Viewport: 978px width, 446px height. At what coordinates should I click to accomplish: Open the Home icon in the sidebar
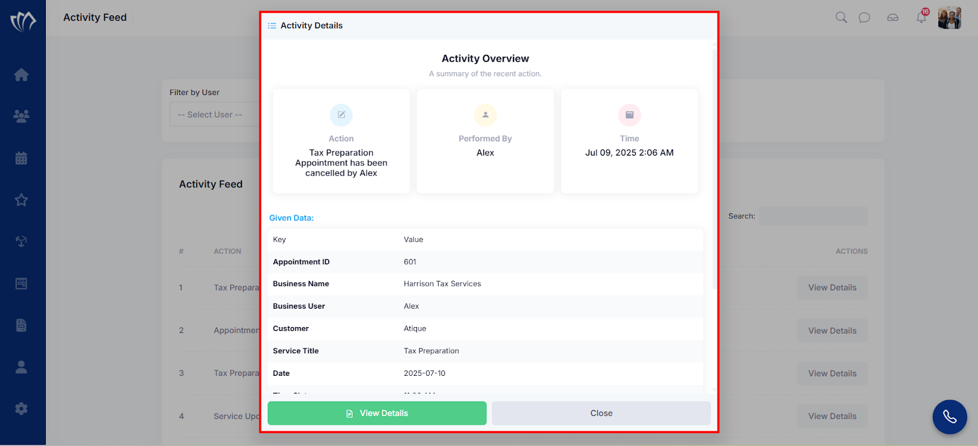[21, 74]
